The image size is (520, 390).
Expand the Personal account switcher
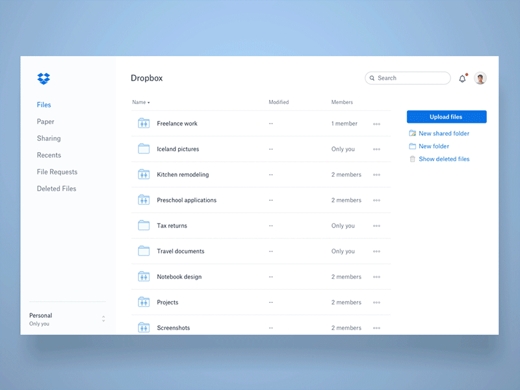[x=103, y=319]
